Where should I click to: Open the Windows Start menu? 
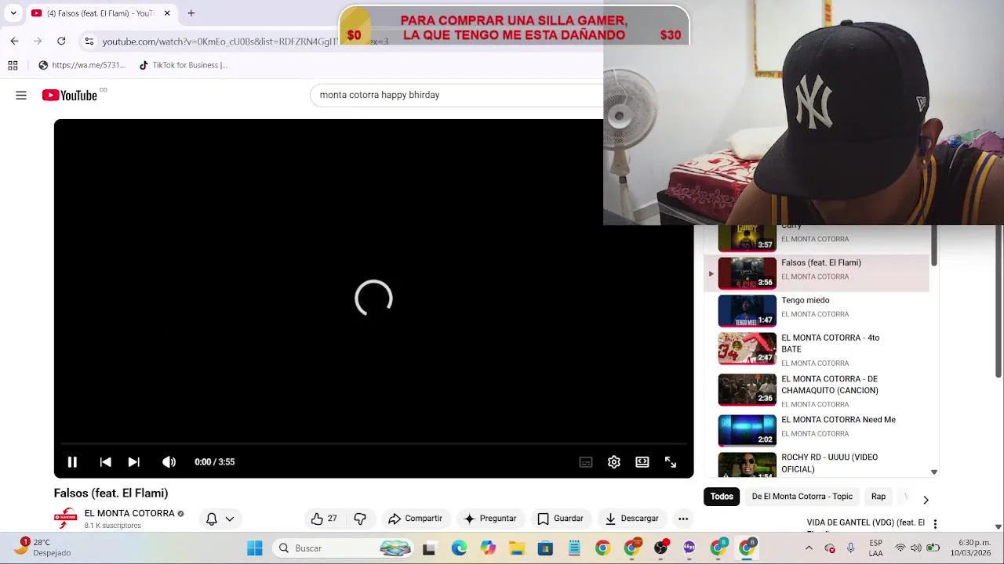click(x=255, y=548)
